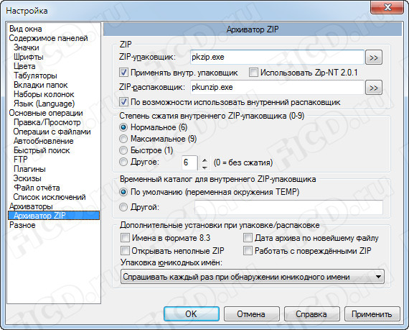Enable 'Использовать Zip-NT 2.0.1' checkbox
409x330 pixels.
pyautogui.click(x=253, y=73)
